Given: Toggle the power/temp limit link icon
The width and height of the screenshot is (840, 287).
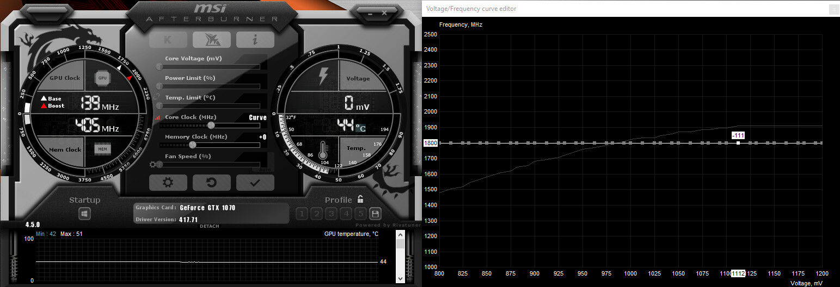Looking at the screenshot, I should [x=157, y=96].
